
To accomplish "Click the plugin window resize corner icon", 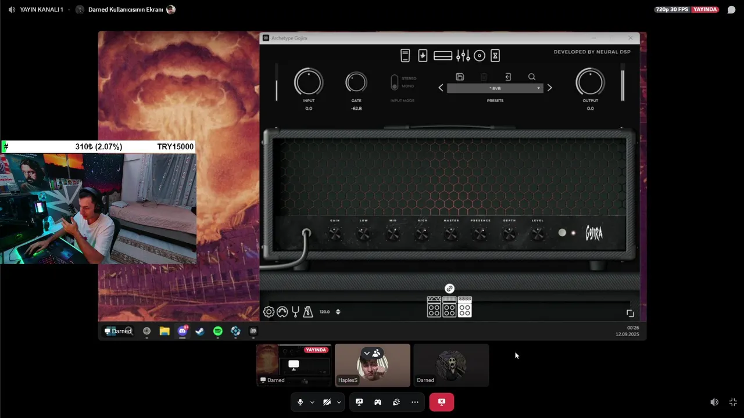I will [x=630, y=313].
